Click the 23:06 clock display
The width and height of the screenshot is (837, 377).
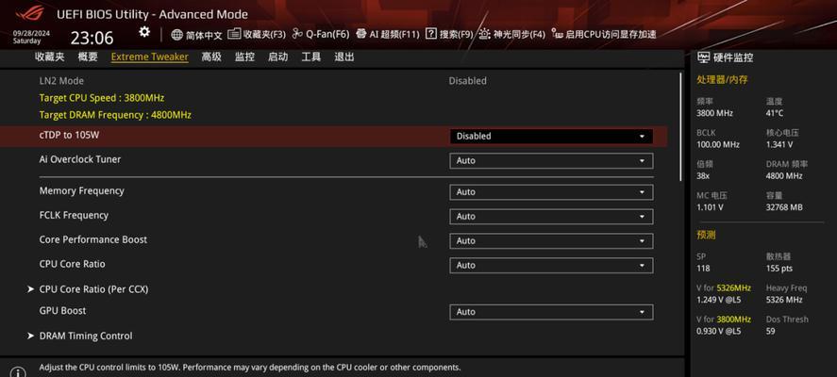[x=92, y=38]
